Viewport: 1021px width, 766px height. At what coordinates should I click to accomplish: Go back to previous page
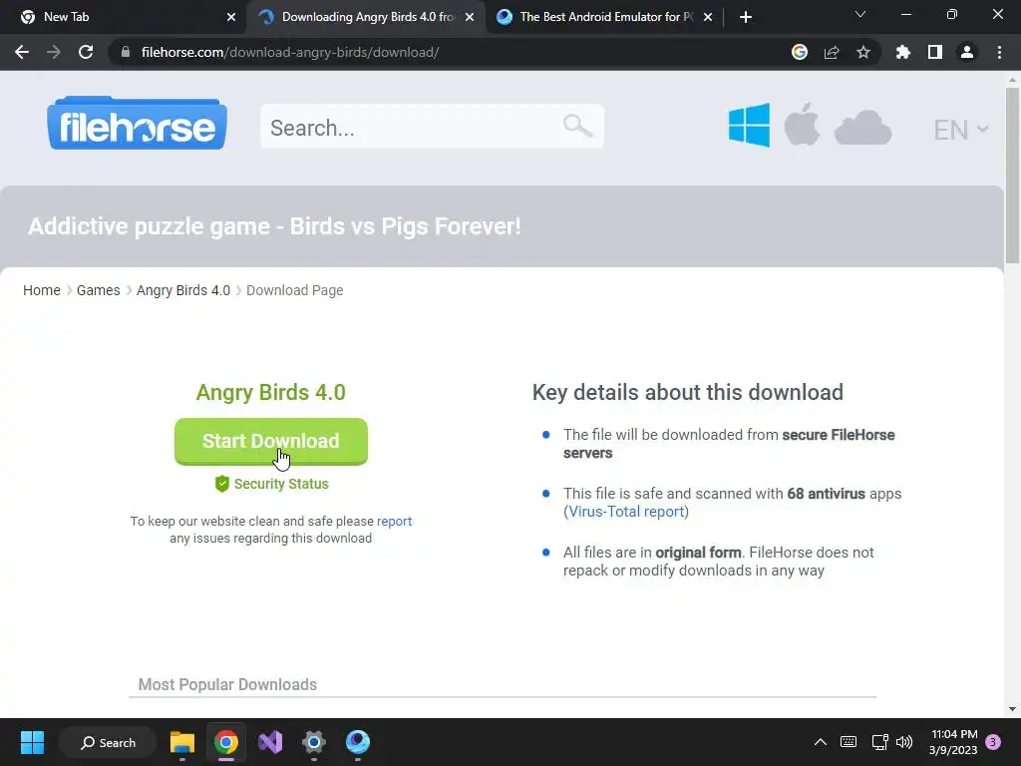click(x=22, y=52)
